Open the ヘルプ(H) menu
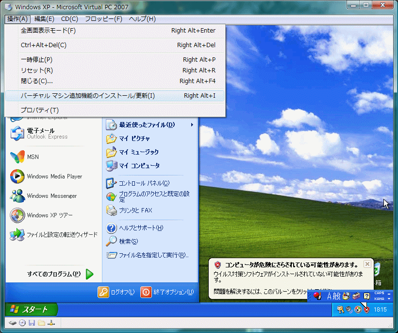This screenshot has height=333, width=398. click(142, 19)
